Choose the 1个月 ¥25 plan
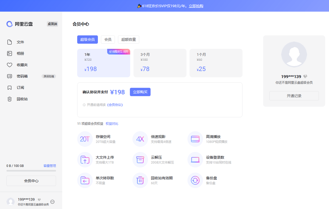329x209 pixels. coord(216,63)
